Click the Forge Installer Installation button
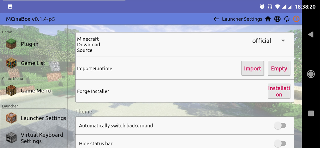320x148 pixels. 279,91
